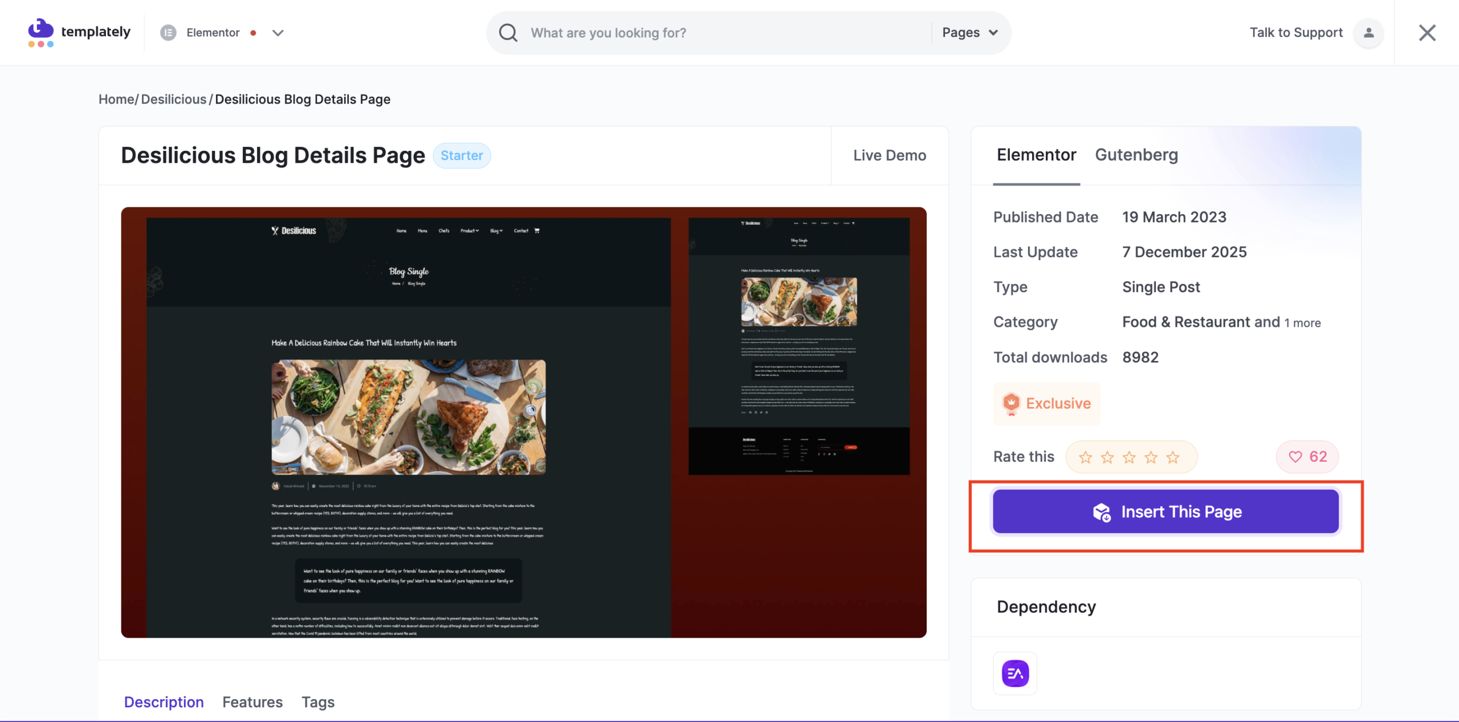This screenshot has width=1459, height=722.
Task: Click the search magnifier icon
Action: [508, 32]
